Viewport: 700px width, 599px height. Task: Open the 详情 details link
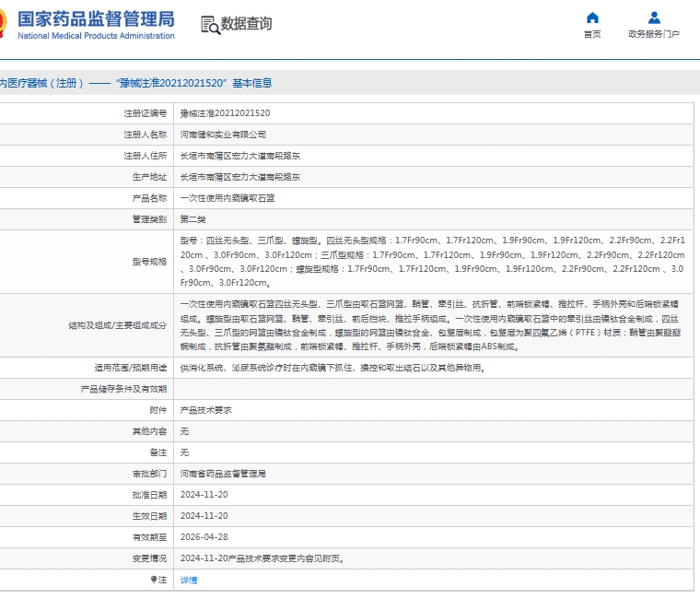[x=189, y=580]
